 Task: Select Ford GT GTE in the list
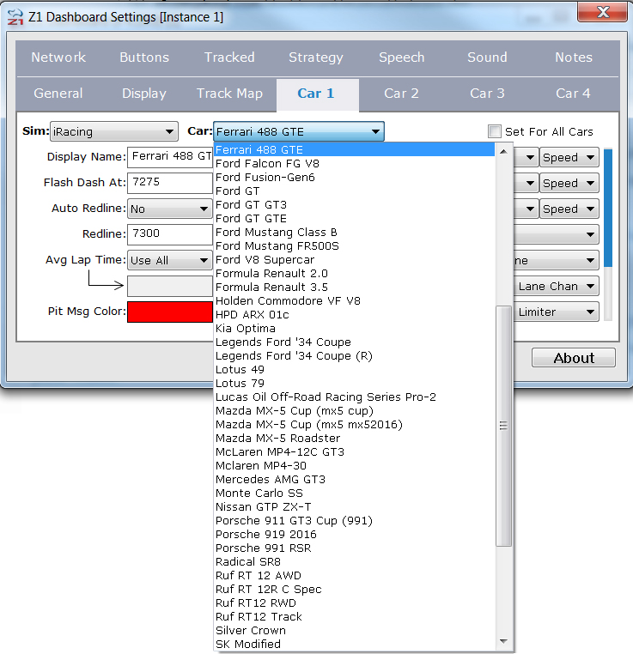[x=354, y=219]
